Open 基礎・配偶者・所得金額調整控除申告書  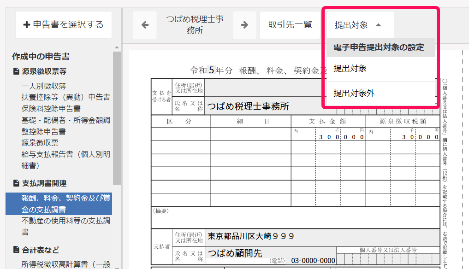click(x=66, y=126)
